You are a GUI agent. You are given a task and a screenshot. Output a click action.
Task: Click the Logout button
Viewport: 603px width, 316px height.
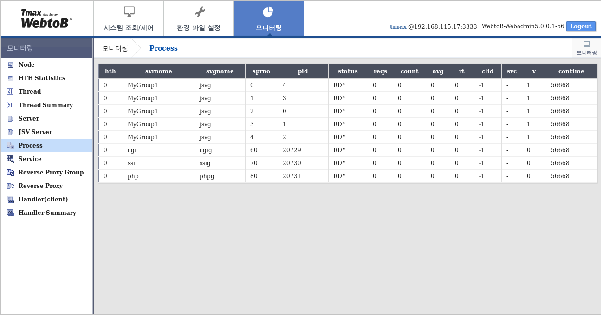point(581,26)
